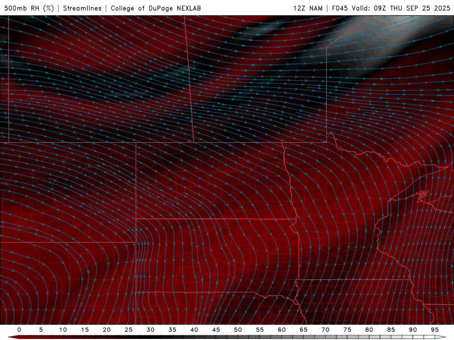Select the '45' value on the color scale
454x340 pixels.
(x=216, y=330)
